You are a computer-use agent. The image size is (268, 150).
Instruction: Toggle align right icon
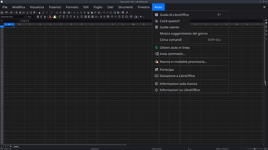(x=67, y=17)
